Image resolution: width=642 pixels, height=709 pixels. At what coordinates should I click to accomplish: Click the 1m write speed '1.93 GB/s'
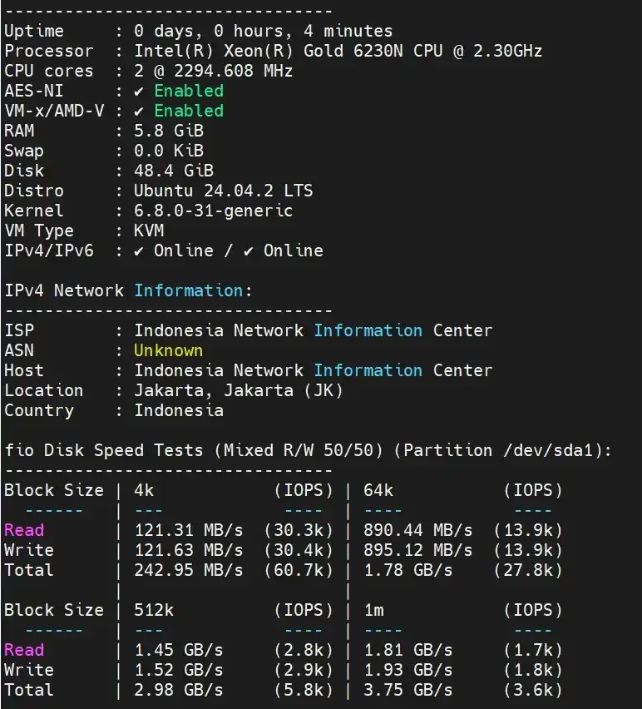(x=408, y=670)
